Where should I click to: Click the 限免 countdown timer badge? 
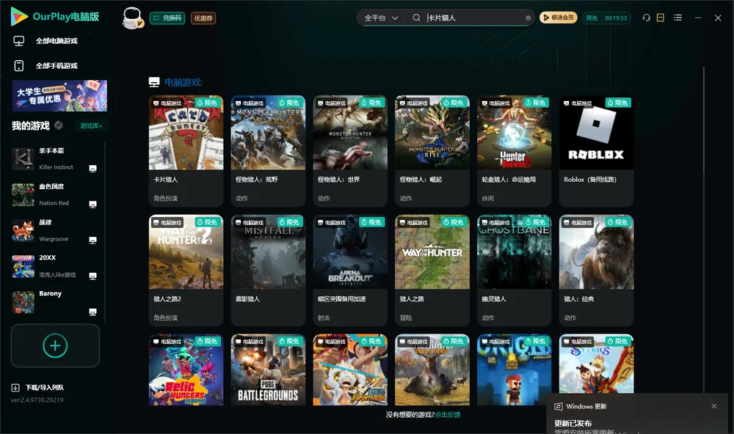(606, 18)
